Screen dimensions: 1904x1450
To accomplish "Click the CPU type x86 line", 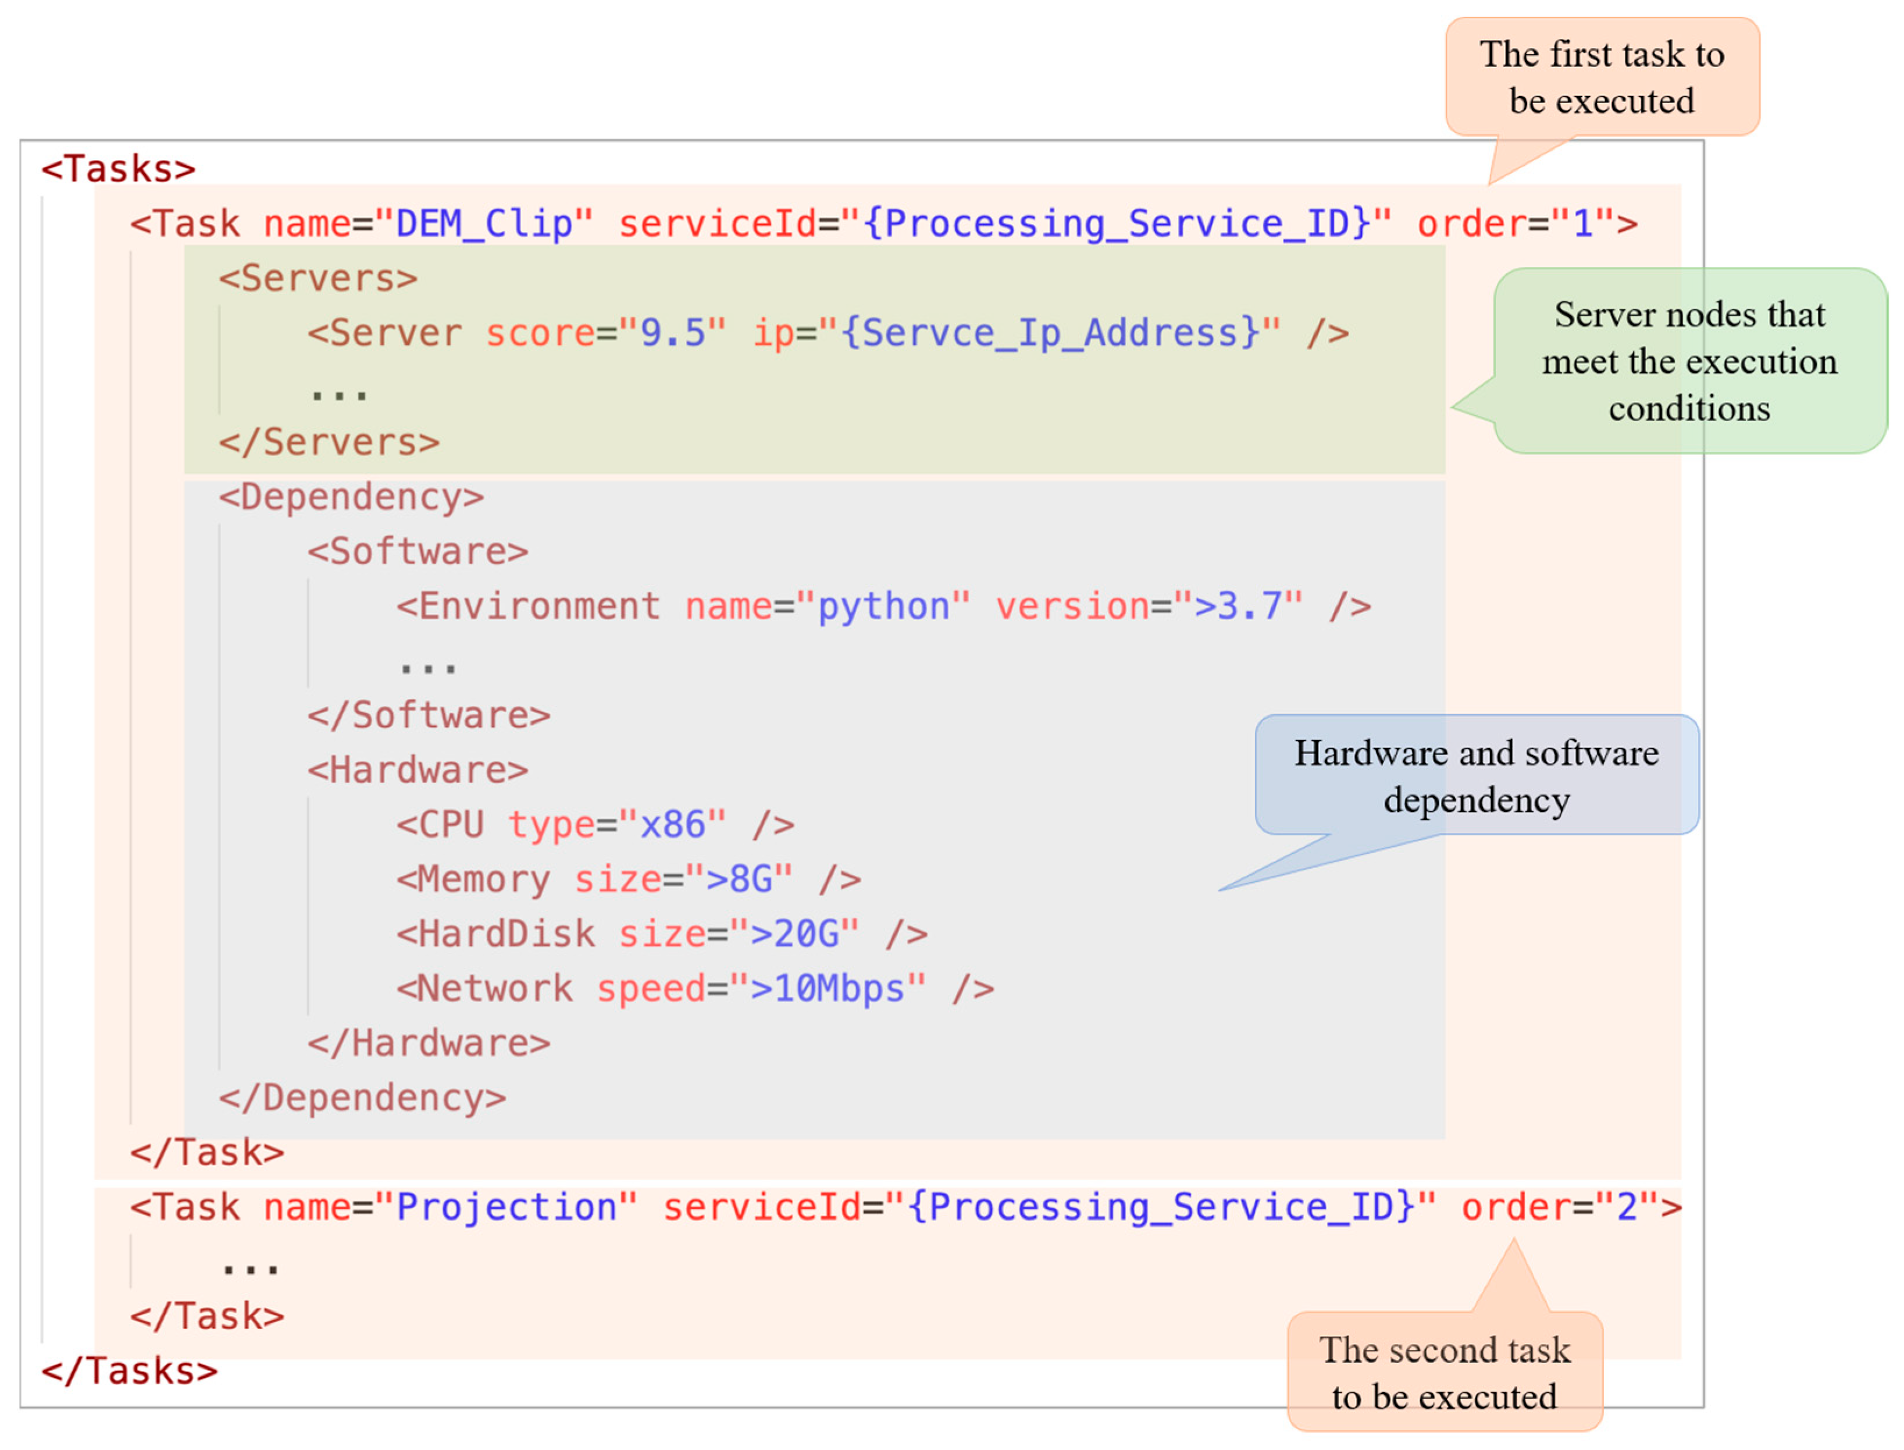I will pyautogui.click(x=594, y=825).
